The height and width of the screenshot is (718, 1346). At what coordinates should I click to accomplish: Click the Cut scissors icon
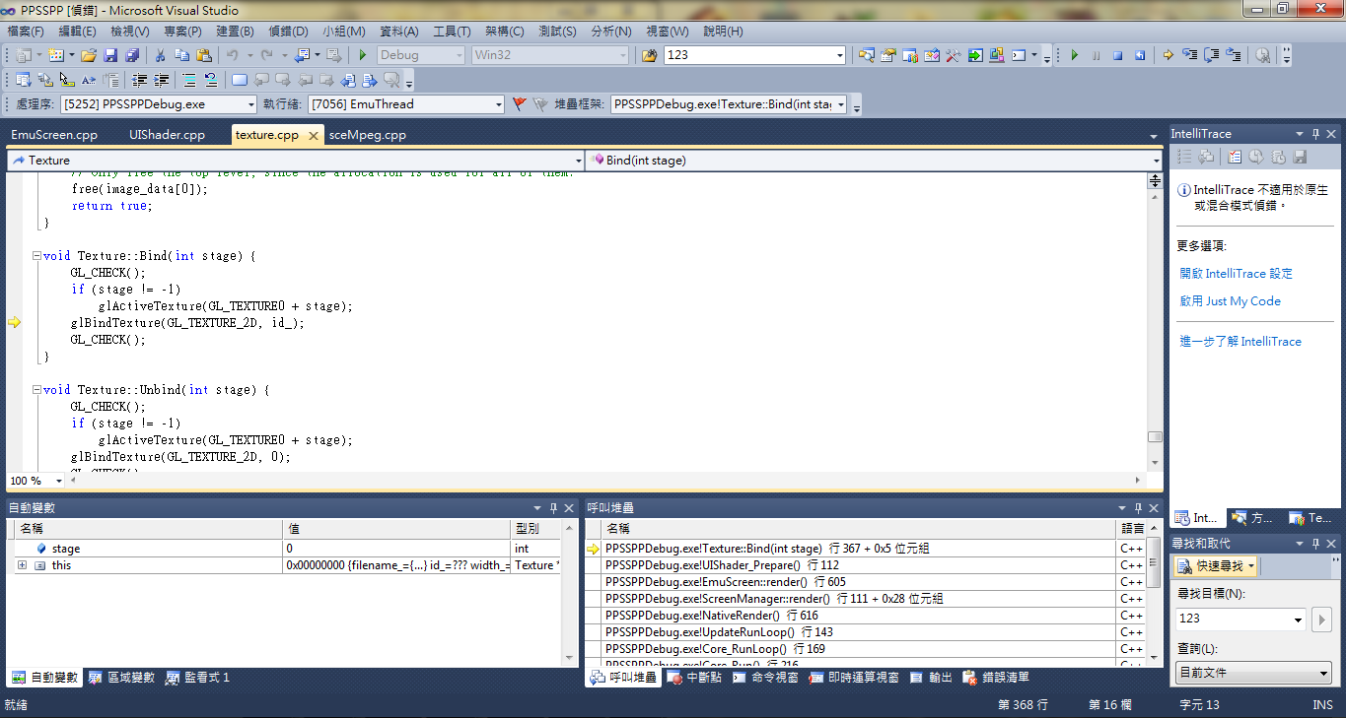pos(160,56)
